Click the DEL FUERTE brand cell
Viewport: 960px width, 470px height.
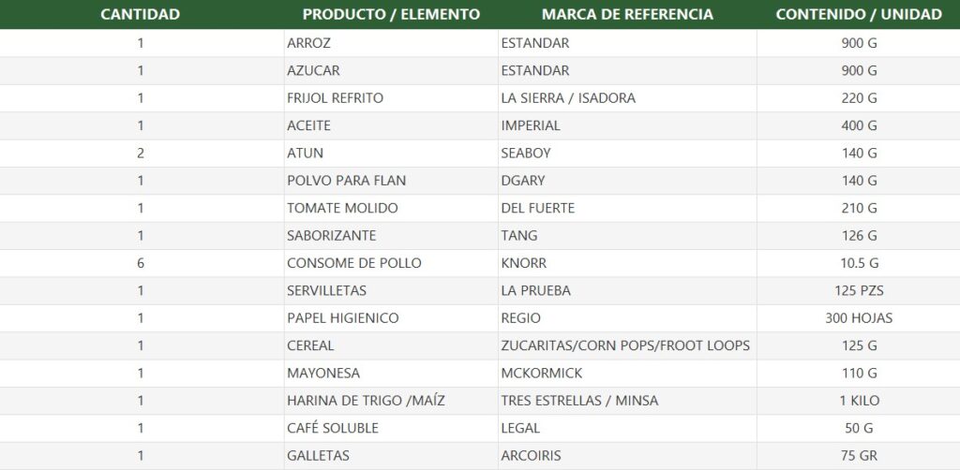click(627, 209)
